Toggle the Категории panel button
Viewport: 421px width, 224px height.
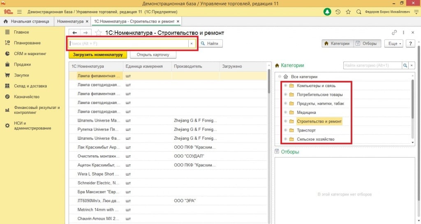coord(337,43)
